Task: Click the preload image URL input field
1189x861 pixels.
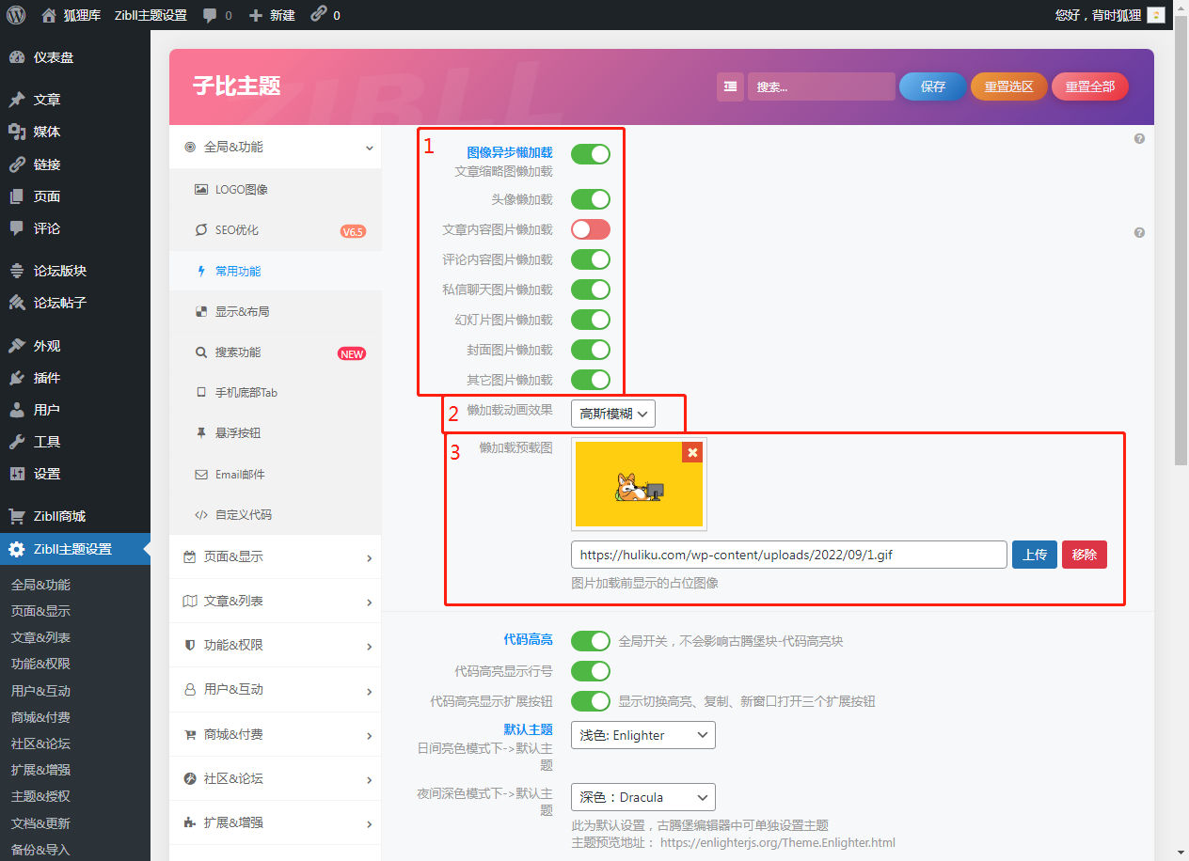Action: pos(788,555)
